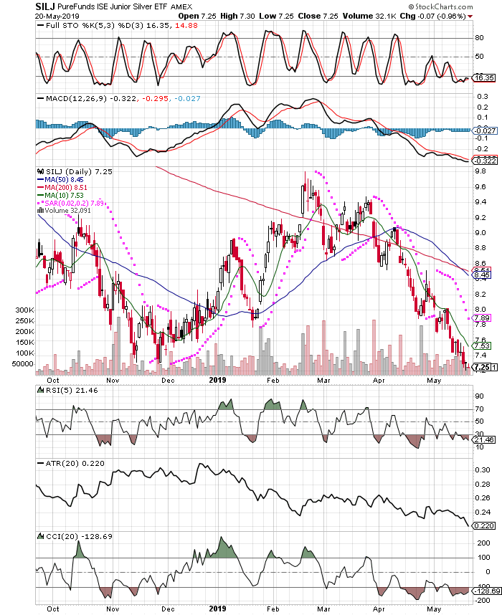Image resolution: width=502 pixels, height=615 pixels.
Task: Click the MACD(12,26,9) legend label
Action: click(76, 98)
